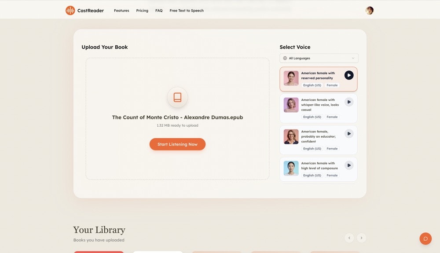Image resolution: width=440 pixels, height=253 pixels.
Task: Click the Your Library heading
Action: click(99, 230)
